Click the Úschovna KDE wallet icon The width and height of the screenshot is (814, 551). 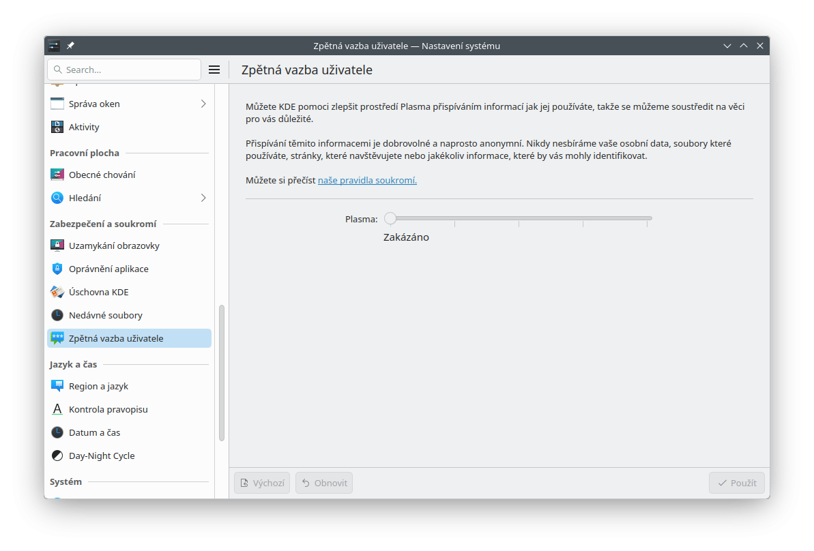click(57, 292)
